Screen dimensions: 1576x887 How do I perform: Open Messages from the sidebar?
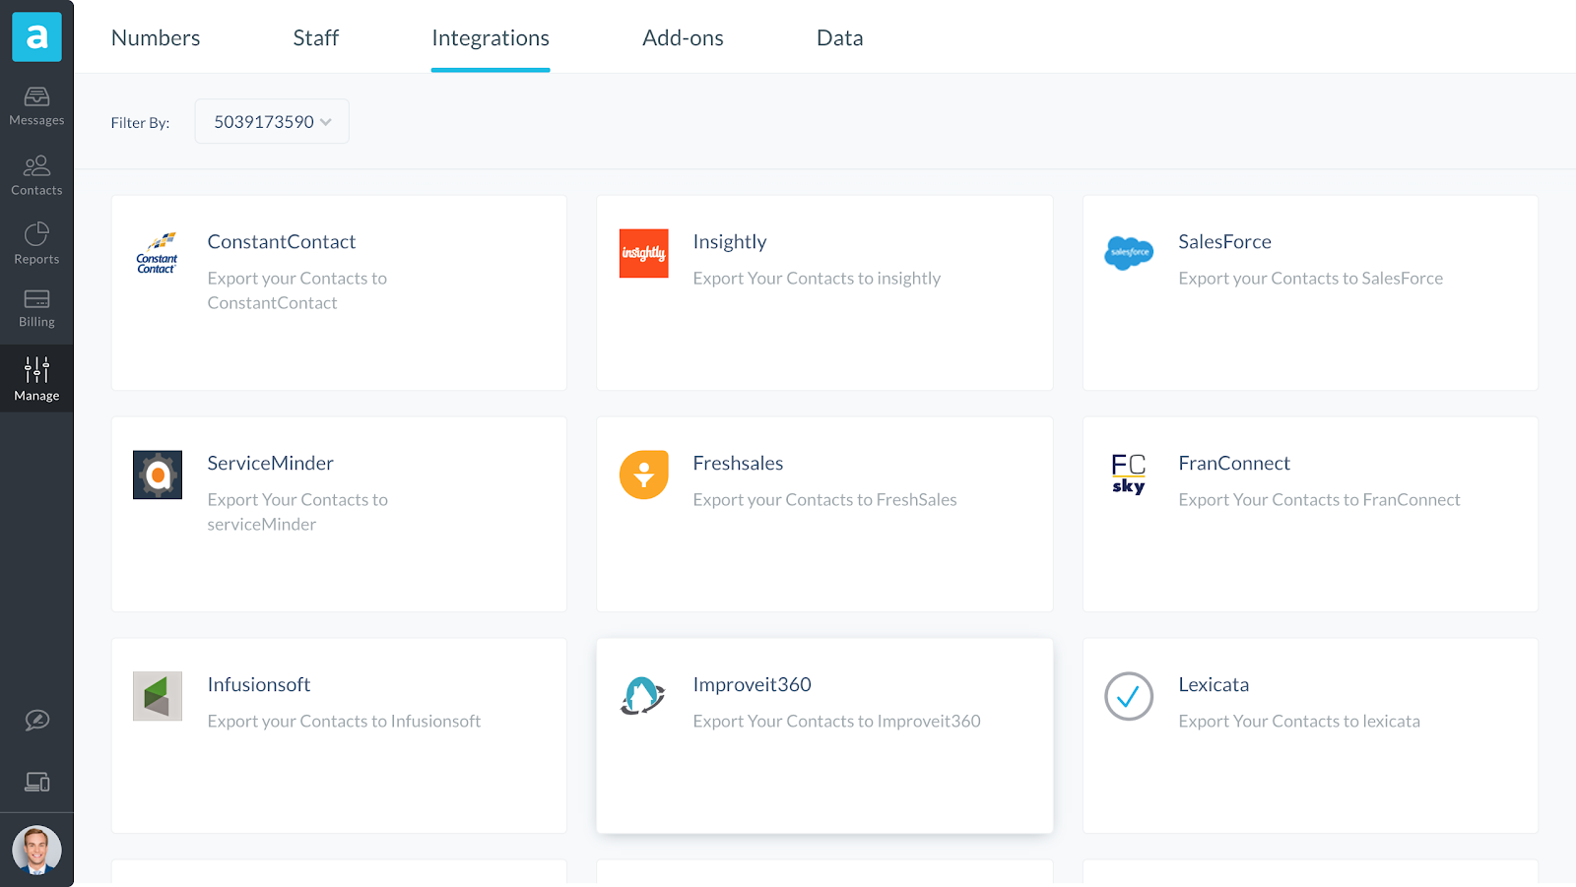point(36,106)
